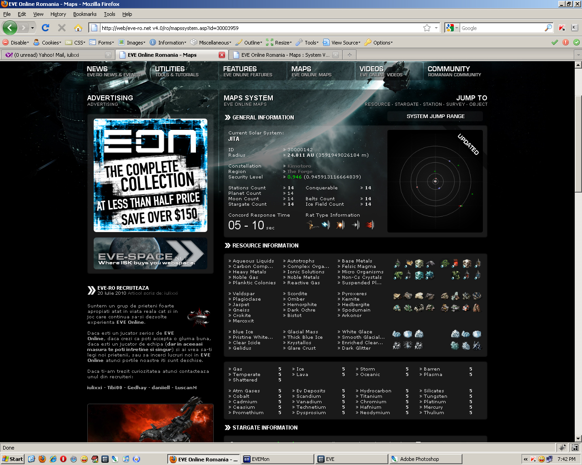The image size is (582, 465).
Task: Click the green checkmark on the Web Developer toolbar
Action: pyautogui.click(x=555, y=42)
